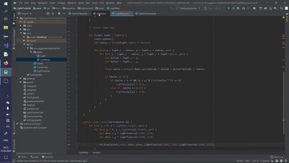Select the LightMap class in project tree
289x163 pixels.
pos(45,60)
